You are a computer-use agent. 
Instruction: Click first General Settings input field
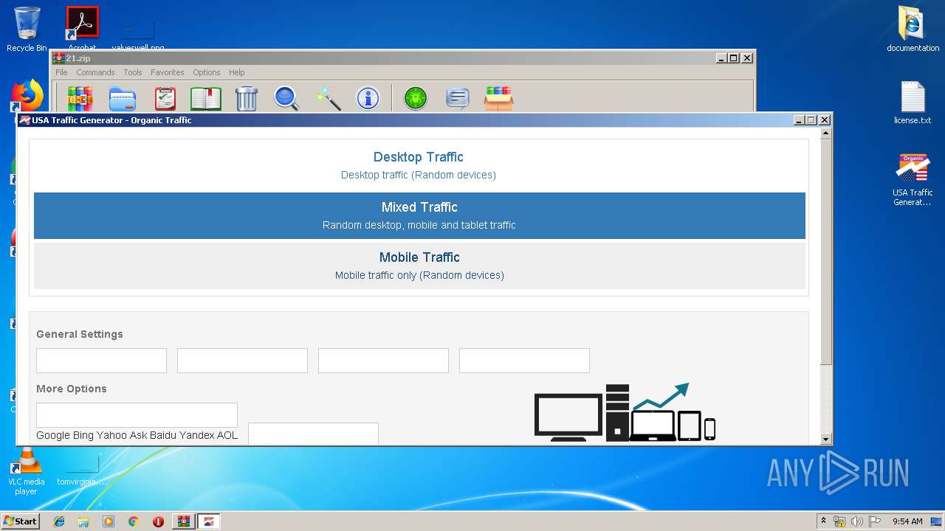pyautogui.click(x=101, y=361)
